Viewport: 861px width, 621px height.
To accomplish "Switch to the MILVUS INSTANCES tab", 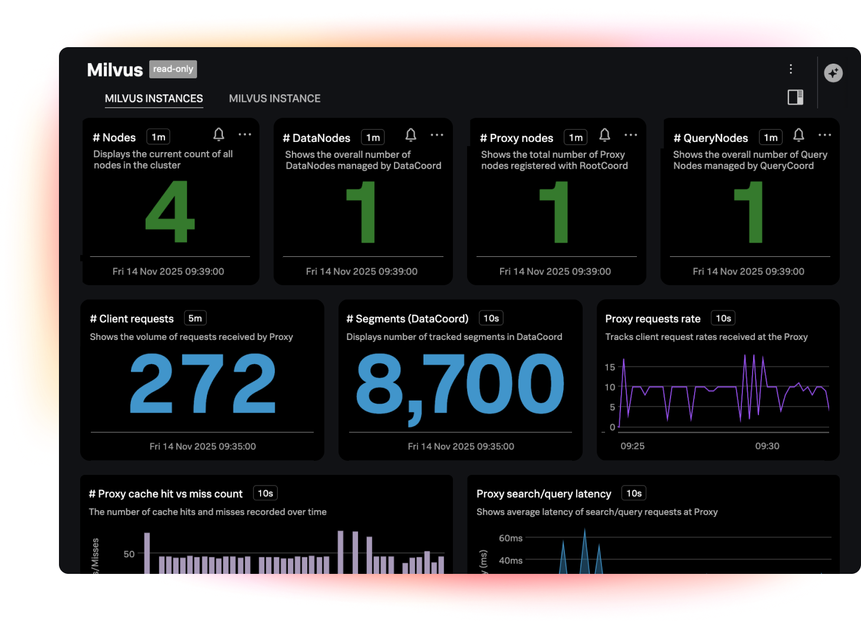I will [x=154, y=98].
